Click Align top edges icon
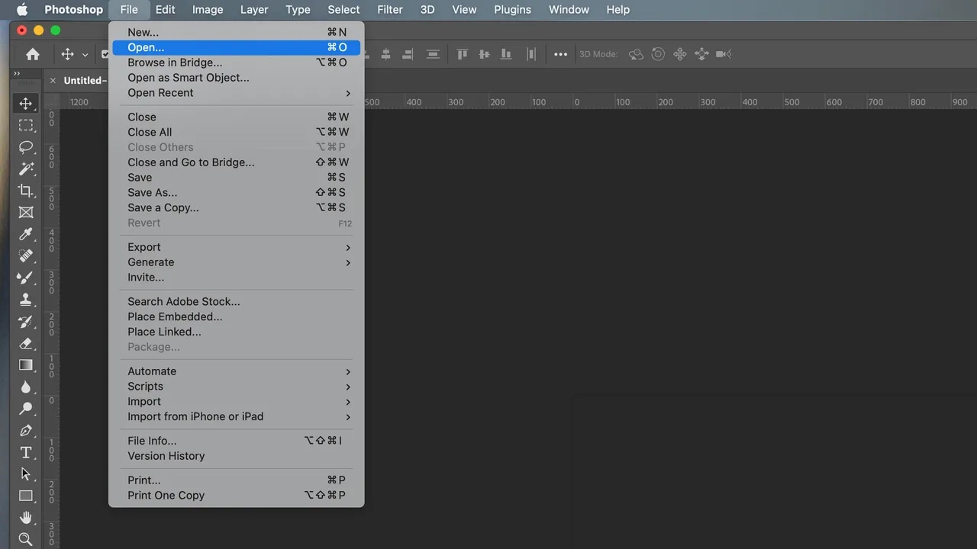The height and width of the screenshot is (549, 977). tap(462, 54)
